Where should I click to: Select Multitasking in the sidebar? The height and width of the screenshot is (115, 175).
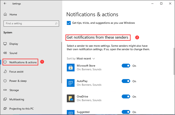tap(16, 99)
